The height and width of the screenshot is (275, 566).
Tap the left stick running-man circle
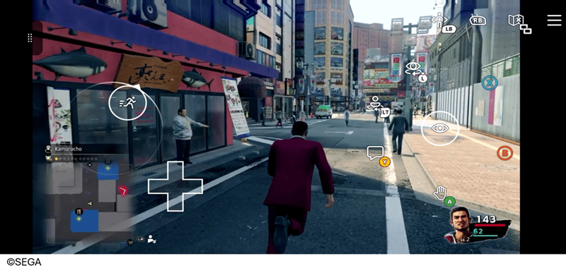(127, 103)
